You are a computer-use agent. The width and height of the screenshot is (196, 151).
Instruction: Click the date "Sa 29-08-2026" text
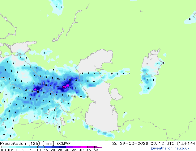point(130,144)
